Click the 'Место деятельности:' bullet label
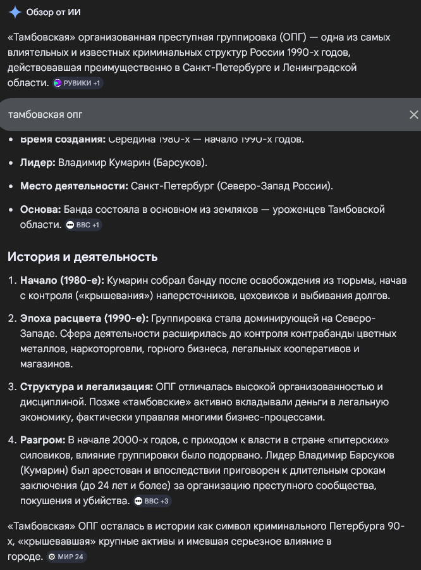The width and height of the screenshot is (421, 570). 74,186
